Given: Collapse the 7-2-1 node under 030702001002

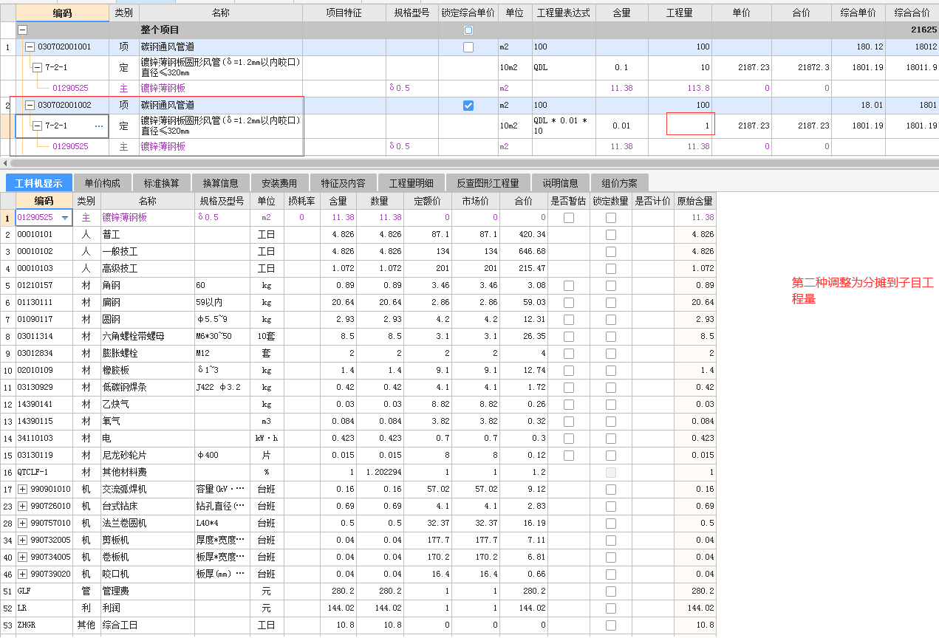Looking at the screenshot, I should coord(38,126).
